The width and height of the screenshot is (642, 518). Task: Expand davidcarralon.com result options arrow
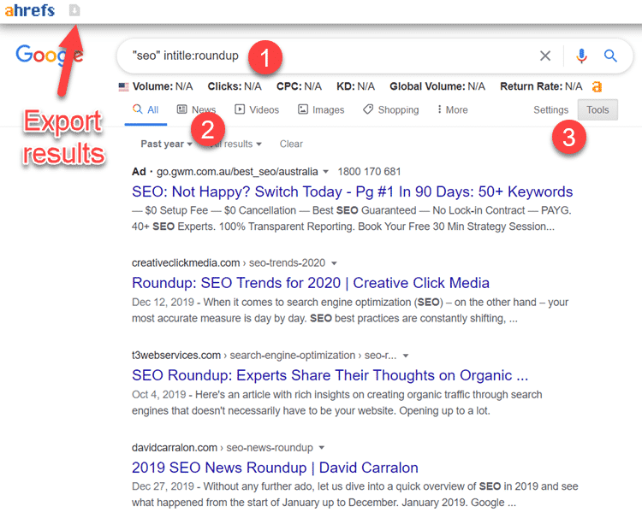(x=322, y=448)
